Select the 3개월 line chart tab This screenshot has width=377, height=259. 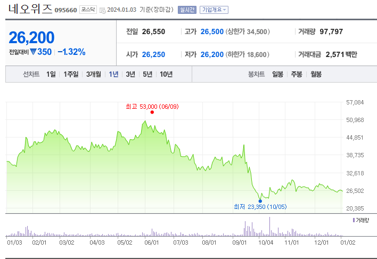(94, 74)
